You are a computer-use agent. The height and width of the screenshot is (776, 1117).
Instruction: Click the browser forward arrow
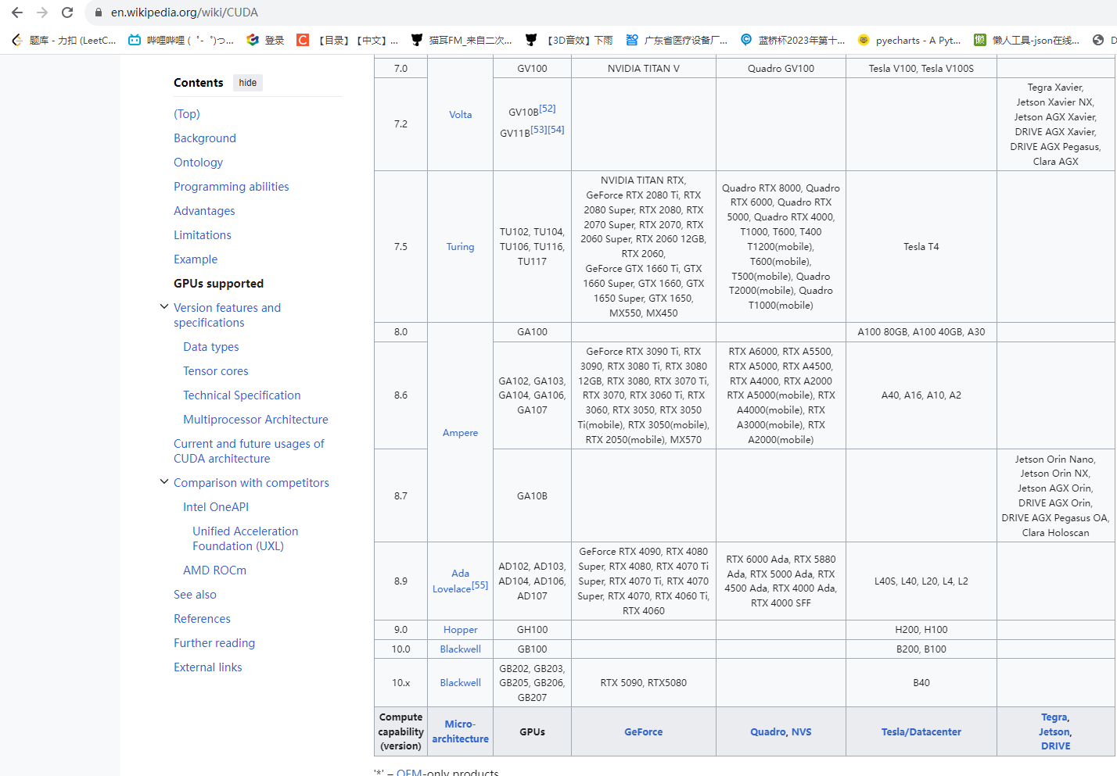42,13
